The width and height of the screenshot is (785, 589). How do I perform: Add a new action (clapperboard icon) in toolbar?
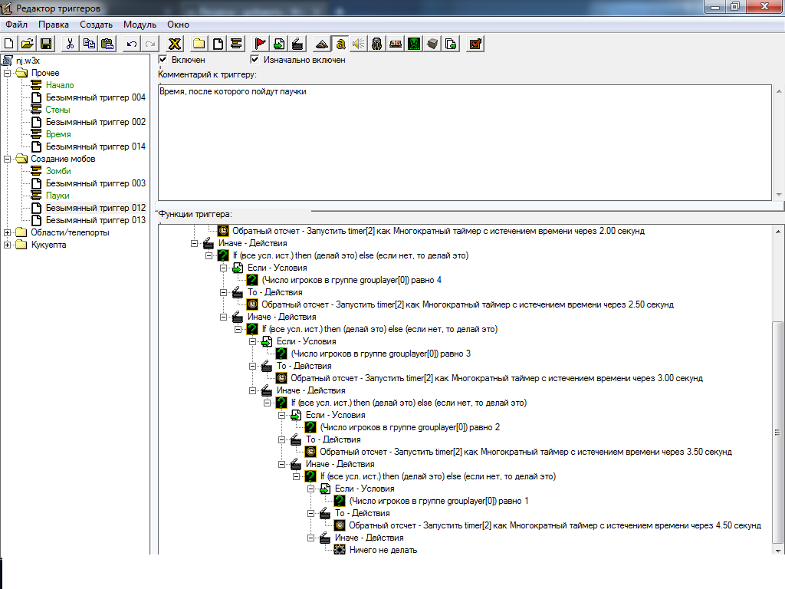click(x=297, y=44)
